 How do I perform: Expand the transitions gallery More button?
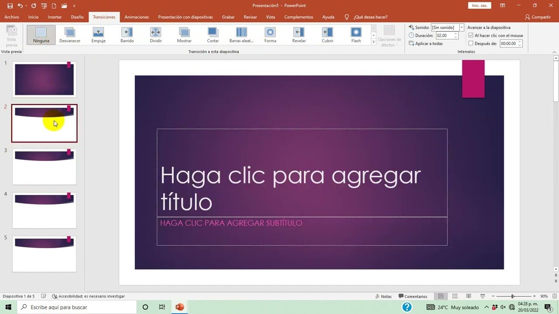373,42
